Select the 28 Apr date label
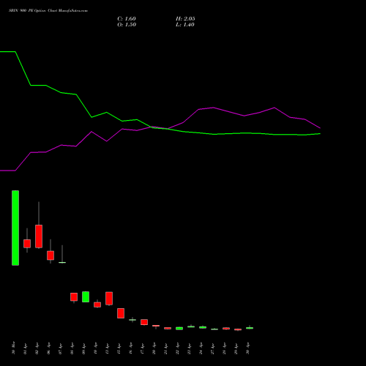 (x=224, y=348)
